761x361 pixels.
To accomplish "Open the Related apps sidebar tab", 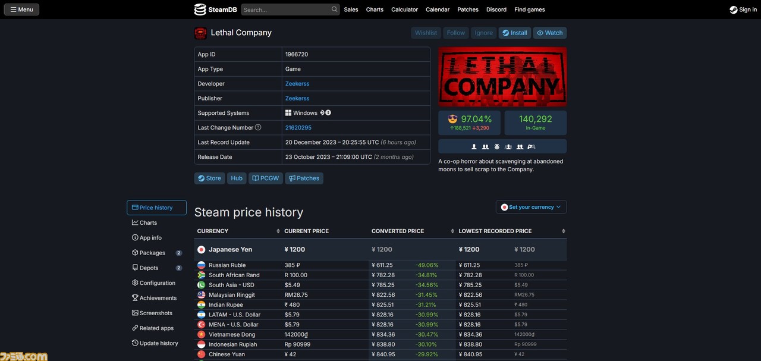I will pyautogui.click(x=156, y=328).
